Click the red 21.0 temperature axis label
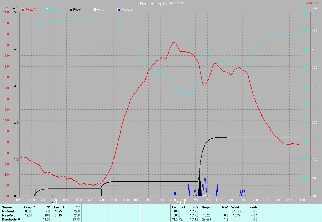The width and height of the screenshot is (322, 222). [6, 12]
